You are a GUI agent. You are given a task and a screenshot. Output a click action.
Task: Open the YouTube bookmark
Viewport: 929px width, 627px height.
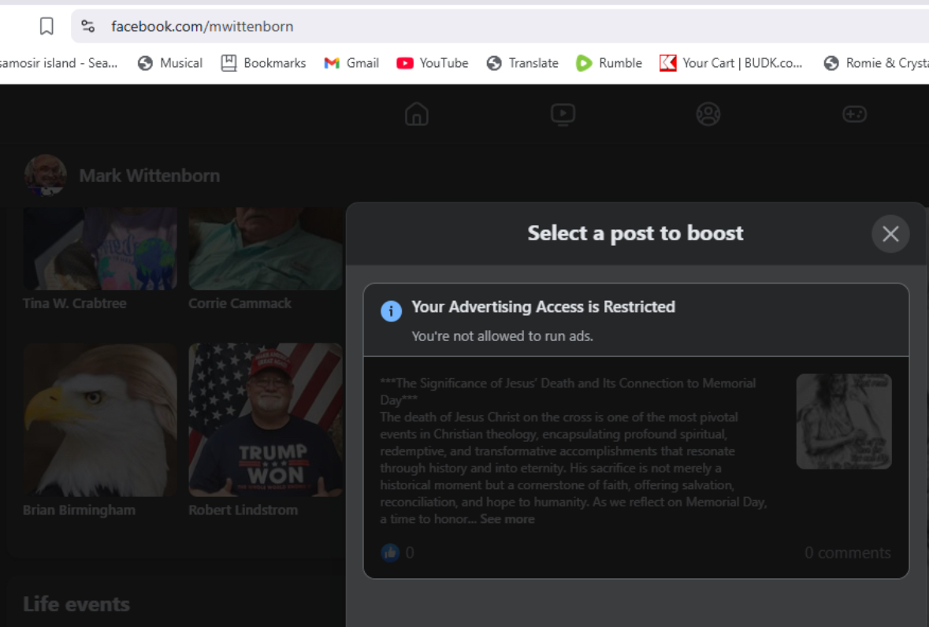433,63
